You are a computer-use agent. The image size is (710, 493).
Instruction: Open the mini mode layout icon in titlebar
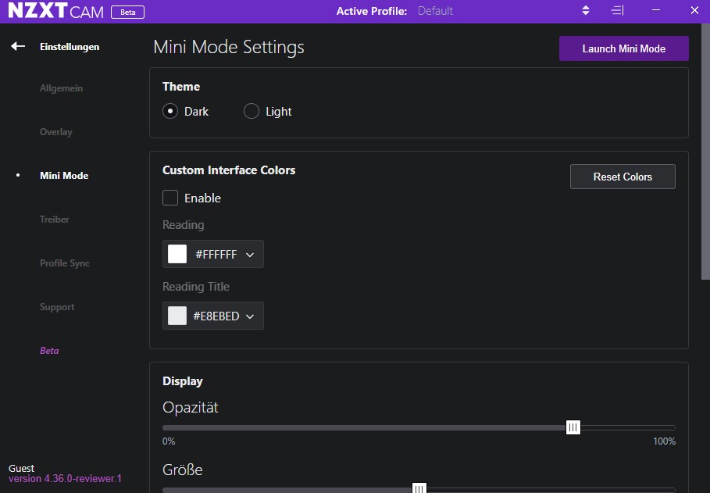tap(616, 10)
